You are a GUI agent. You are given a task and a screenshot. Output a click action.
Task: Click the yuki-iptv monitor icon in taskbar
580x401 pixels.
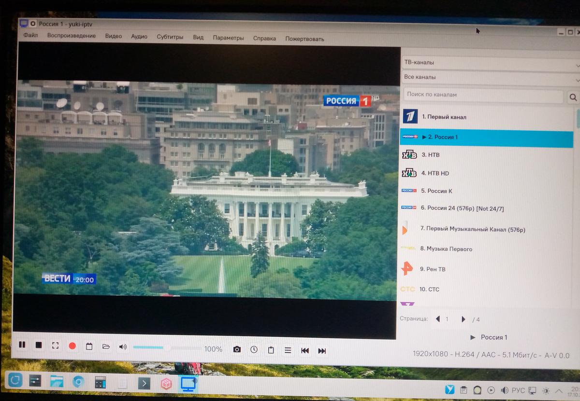click(188, 384)
